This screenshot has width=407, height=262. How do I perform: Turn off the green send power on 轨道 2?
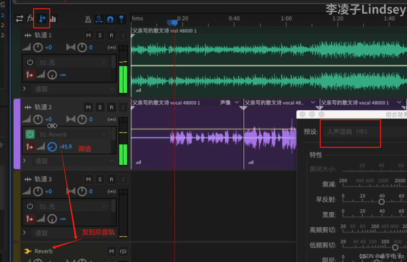(30, 134)
